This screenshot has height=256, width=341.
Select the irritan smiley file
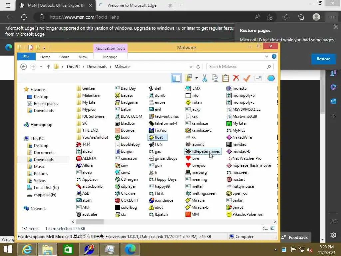point(194,102)
